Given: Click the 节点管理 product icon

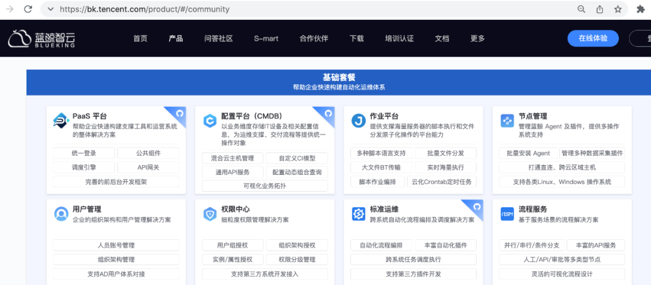Looking at the screenshot, I should [x=508, y=121].
